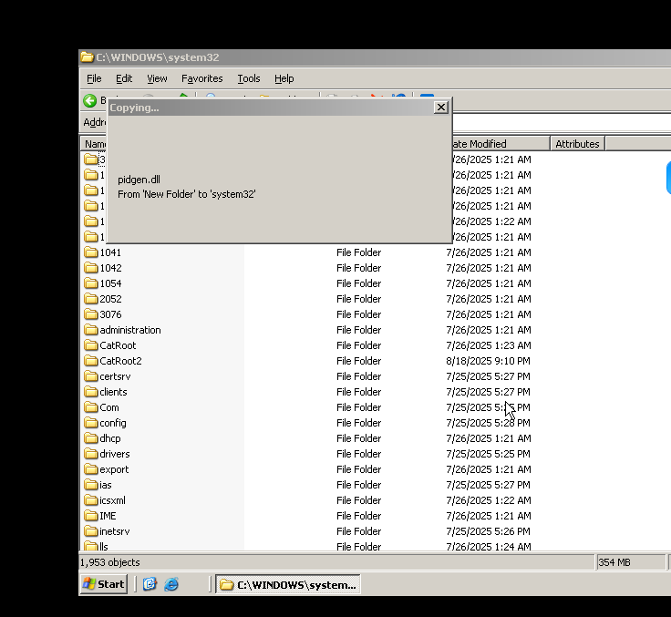Select the config folder name
The width and height of the screenshot is (671, 617).
112,423
